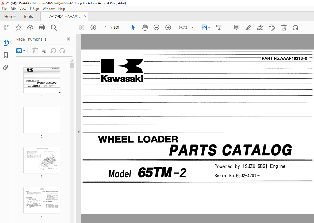Click 'PART No.AAAP16313-0' text on page
This screenshot has width=314, height=223.
point(284,58)
